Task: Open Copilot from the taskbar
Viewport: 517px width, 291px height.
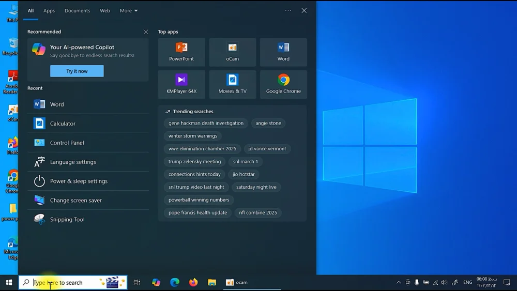Action: 156,282
